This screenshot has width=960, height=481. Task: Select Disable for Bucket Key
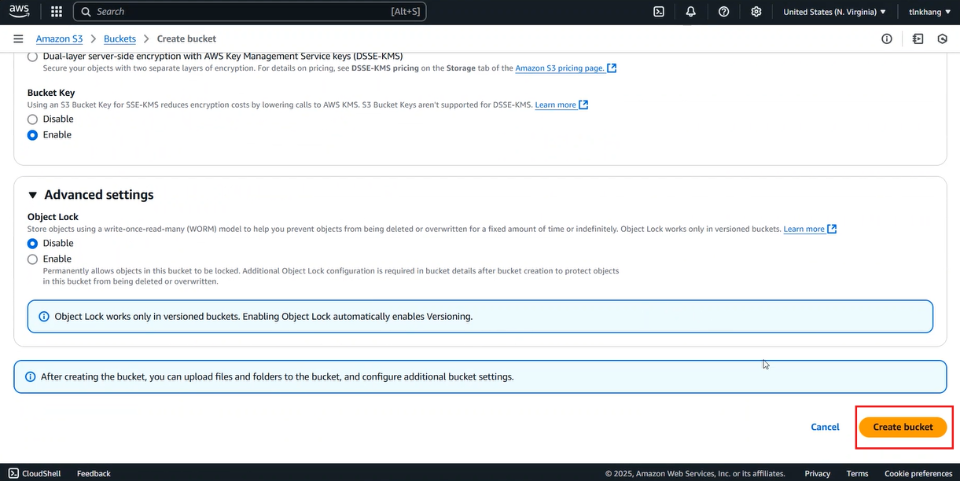[32, 119]
